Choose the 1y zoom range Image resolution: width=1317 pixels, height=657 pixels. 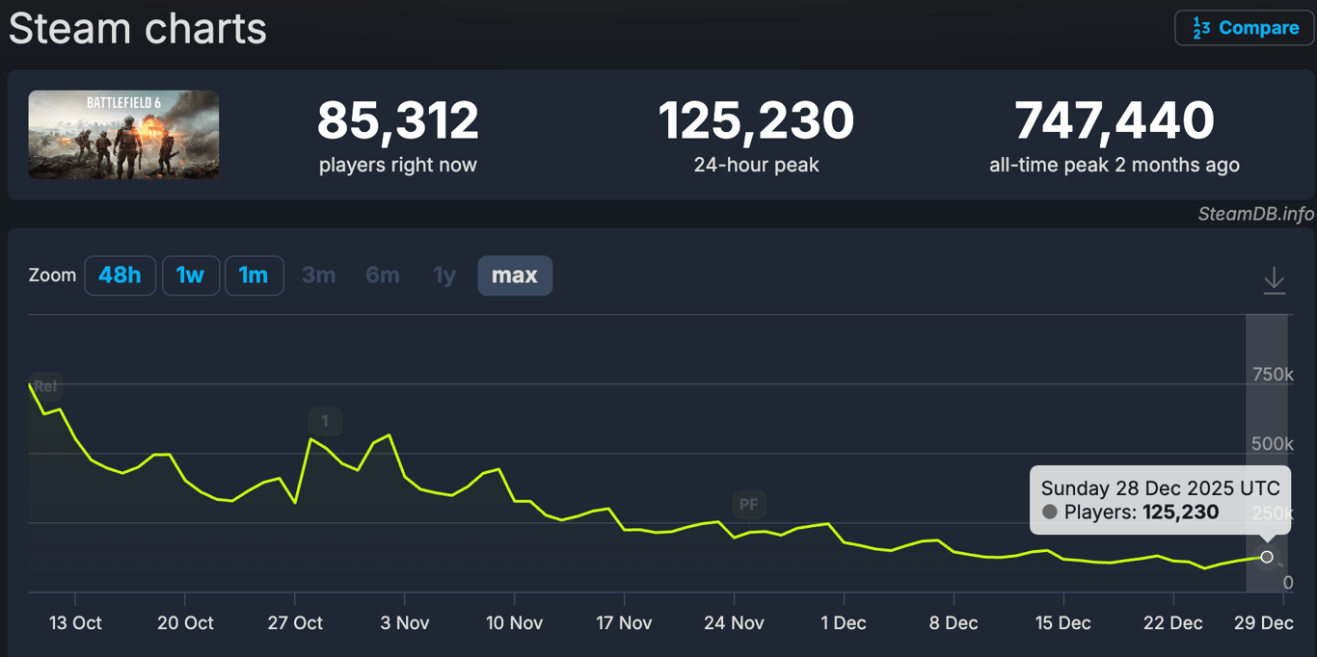[x=443, y=276]
